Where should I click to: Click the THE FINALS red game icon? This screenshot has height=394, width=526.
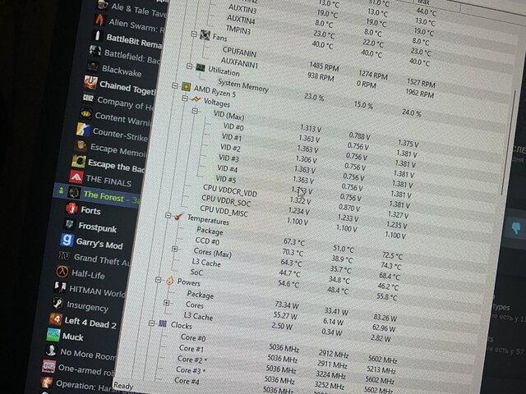coord(76,177)
